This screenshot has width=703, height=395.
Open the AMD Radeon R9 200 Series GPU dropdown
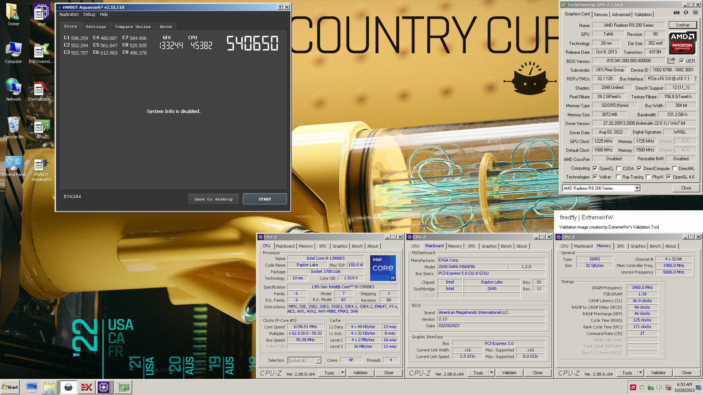[x=637, y=188]
